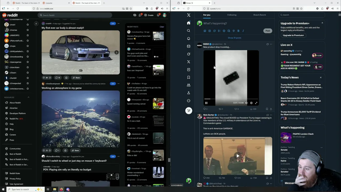Select the For you tab on X
341x192 pixels.
pos(207,15)
